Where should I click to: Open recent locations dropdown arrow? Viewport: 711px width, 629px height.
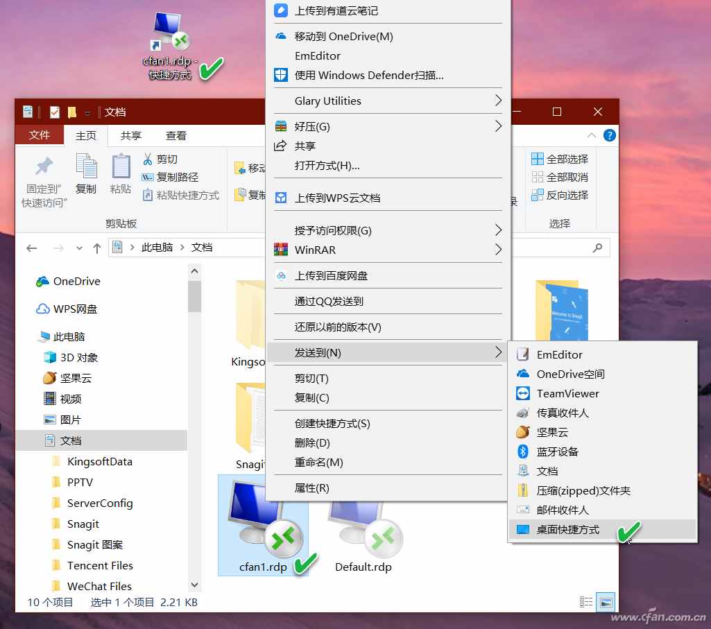[79, 248]
